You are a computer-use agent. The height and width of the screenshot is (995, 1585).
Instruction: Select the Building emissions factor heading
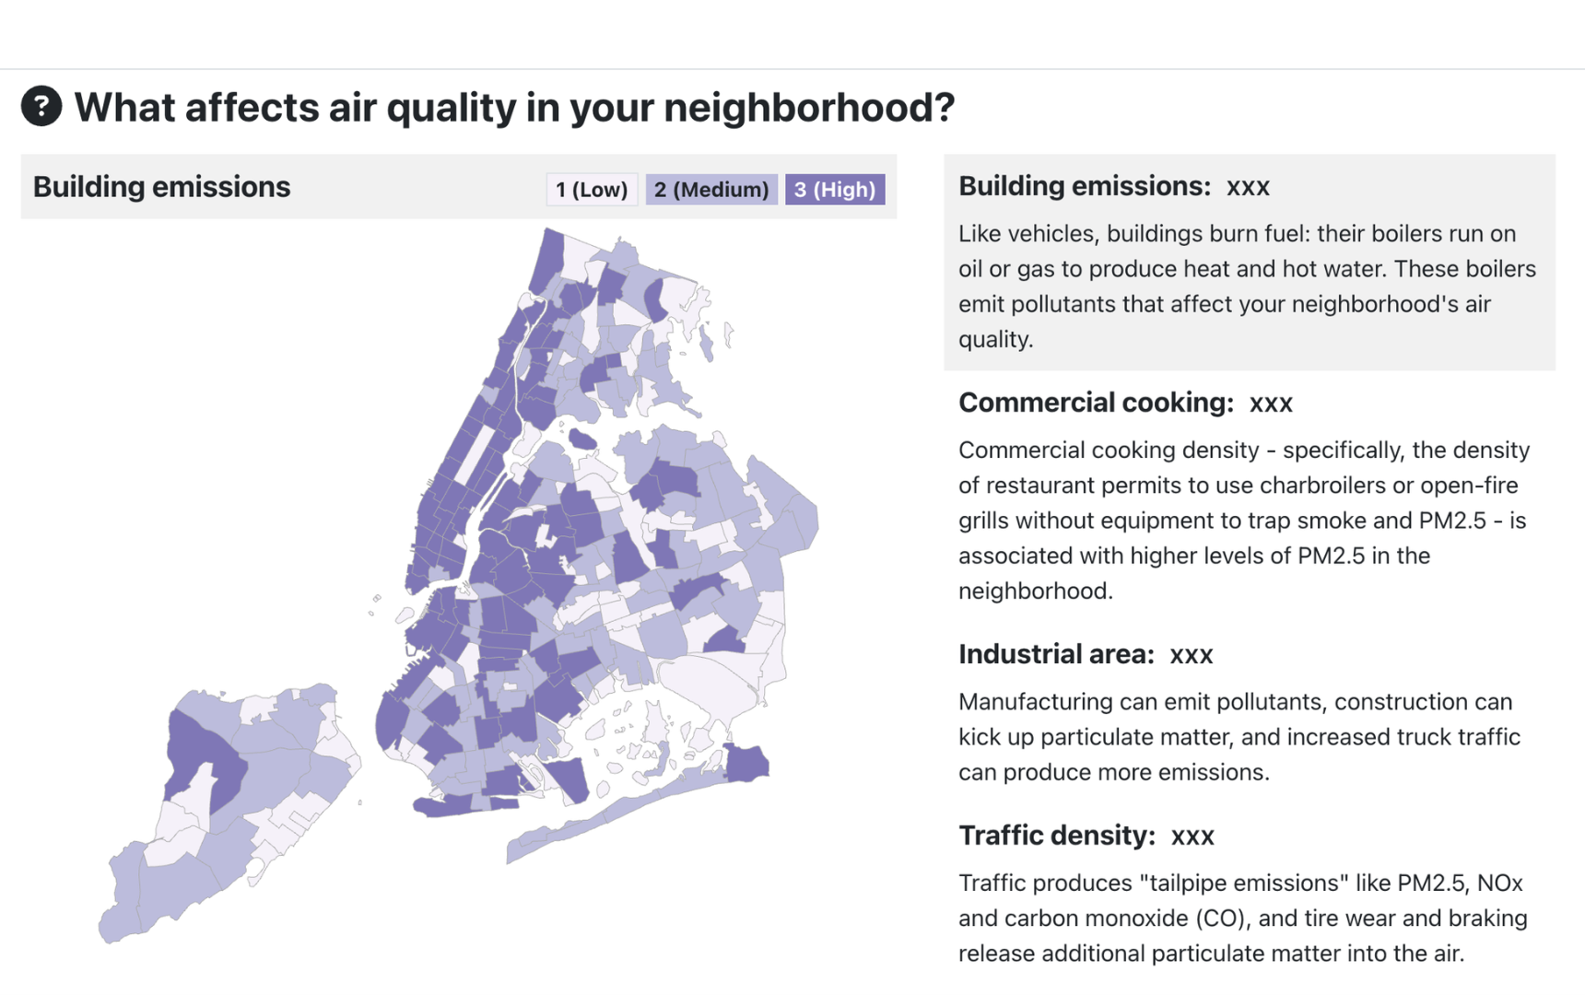[1084, 186]
